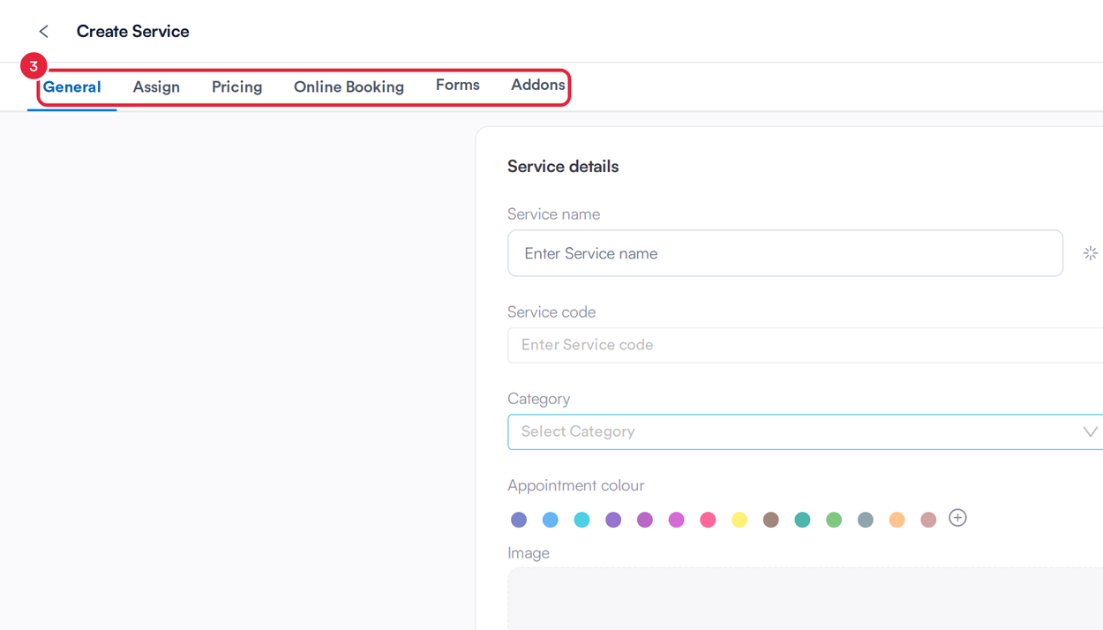Viewport: 1103px width, 630px height.
Task: Click the Image upload area
Action: pyautogui.click(x=805, y=599)
